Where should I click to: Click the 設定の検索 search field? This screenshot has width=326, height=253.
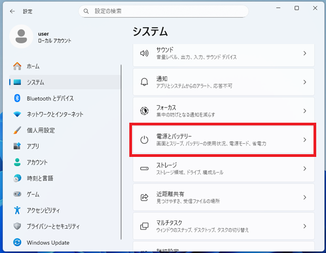pyautogui.click(x=163, y=11)
